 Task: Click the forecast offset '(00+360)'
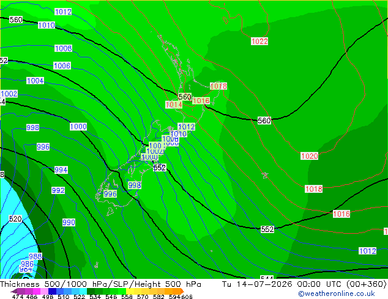point(367,284)
